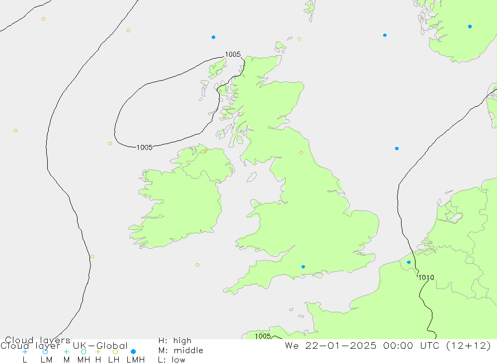Select the orange circle marker over northern England

[301, 152]
